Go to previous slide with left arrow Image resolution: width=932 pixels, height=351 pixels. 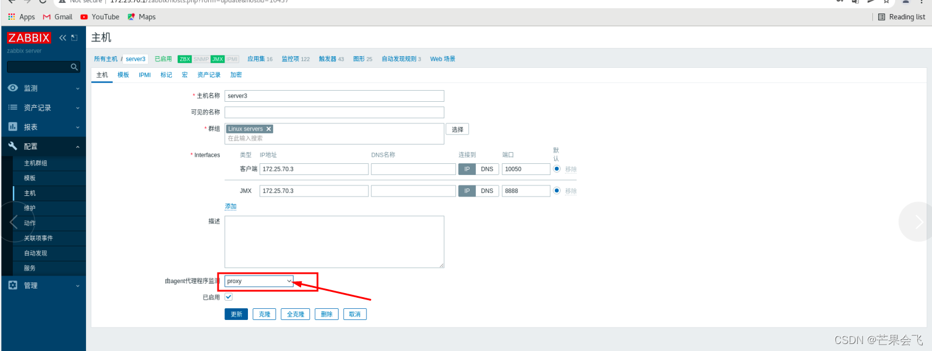point(14,222)
